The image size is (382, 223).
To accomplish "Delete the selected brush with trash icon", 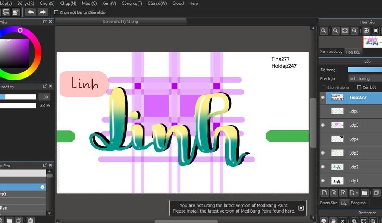I will click(x=31, y=220).
